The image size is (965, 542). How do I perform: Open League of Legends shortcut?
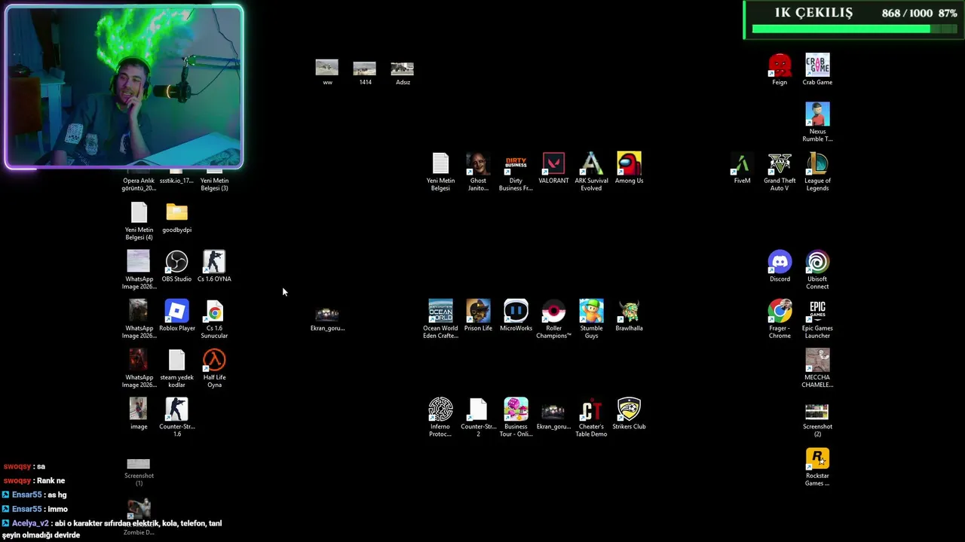coord(817,172)
